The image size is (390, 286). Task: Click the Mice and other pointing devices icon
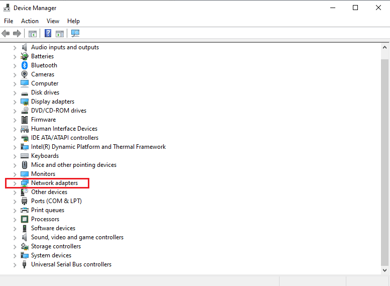(25, 165)
